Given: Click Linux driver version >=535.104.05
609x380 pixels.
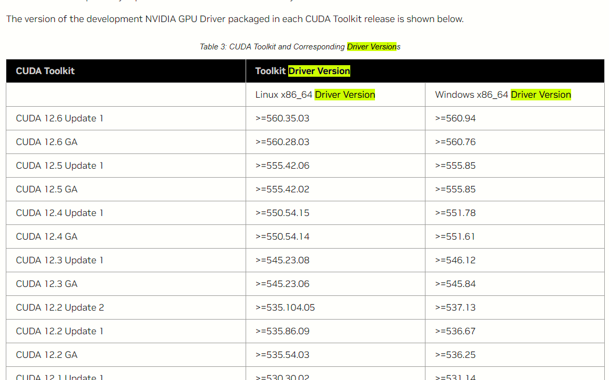Looking at the screenshot, I should (x=285, y=307).
